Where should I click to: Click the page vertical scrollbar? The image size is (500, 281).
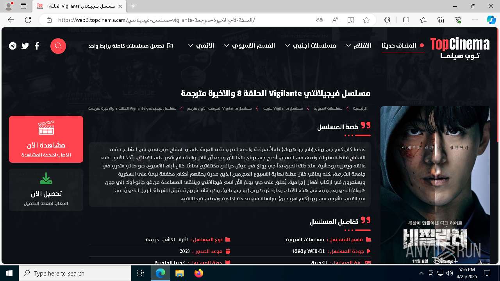pyautogui.click(x=498, y=85)
